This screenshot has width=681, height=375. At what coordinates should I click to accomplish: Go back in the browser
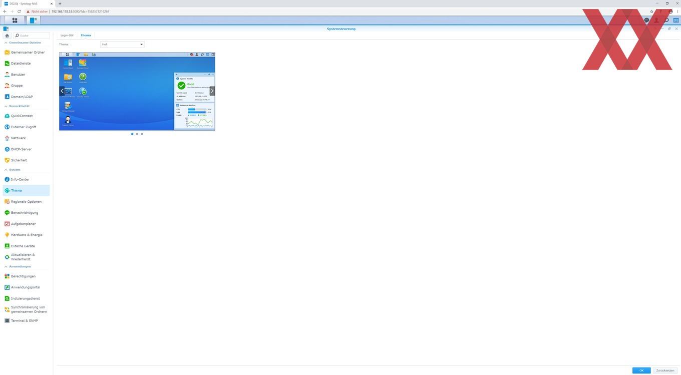click(5, 11)
